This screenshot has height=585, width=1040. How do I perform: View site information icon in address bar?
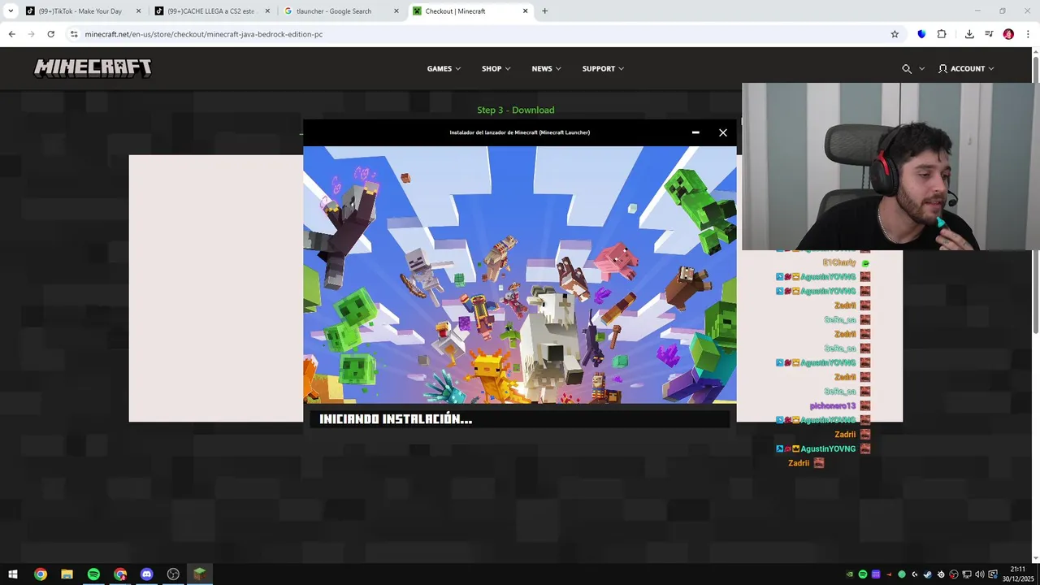[74, 34]
